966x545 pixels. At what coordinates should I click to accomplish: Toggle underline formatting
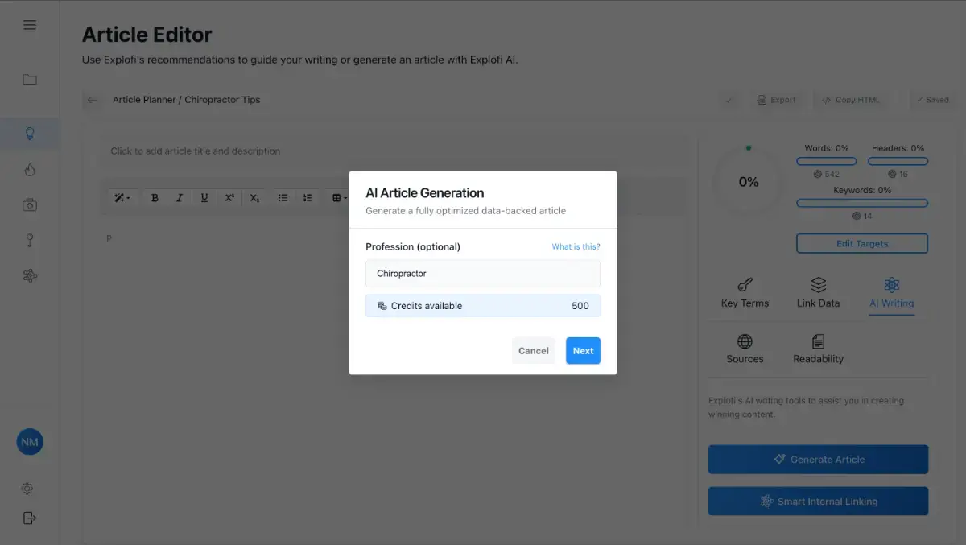point(204,198)
